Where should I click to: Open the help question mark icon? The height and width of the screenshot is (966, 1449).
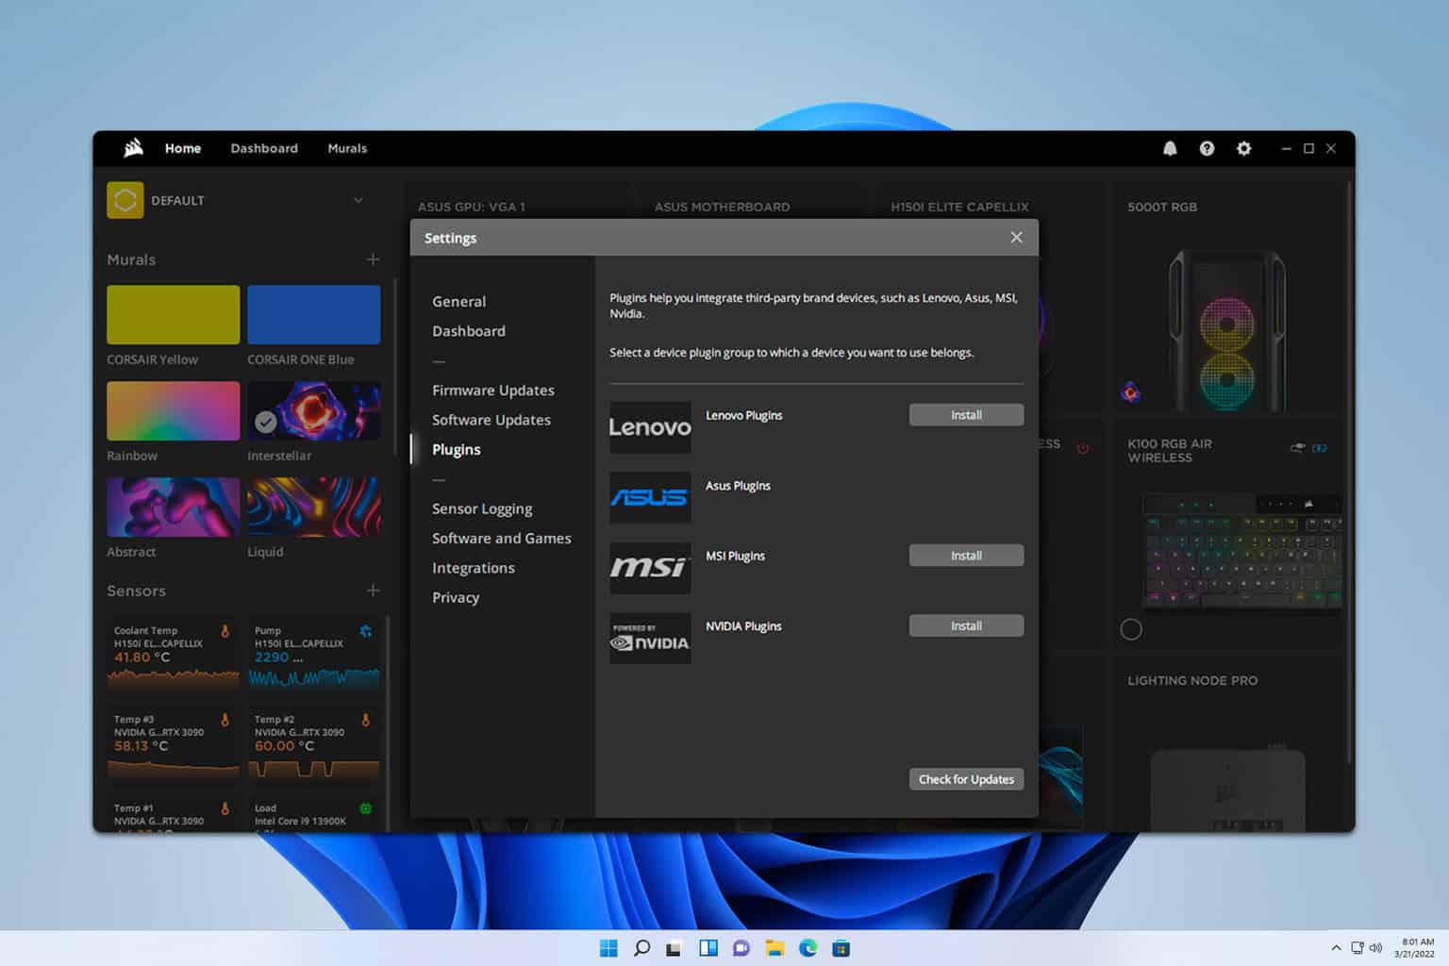[x=1207, y=148]
